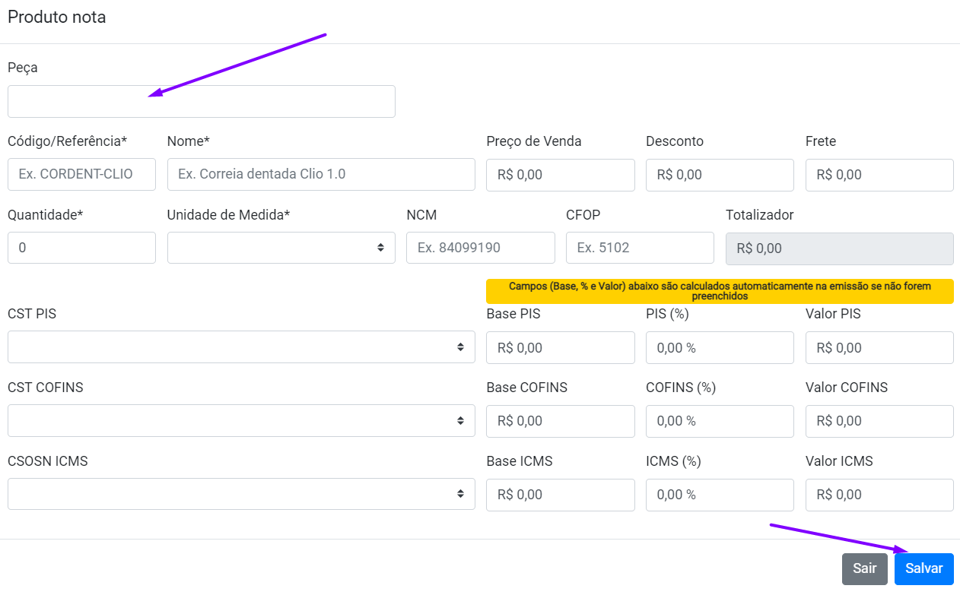Focus the CFOP input field
960x595 pixels.
[639, 248]
